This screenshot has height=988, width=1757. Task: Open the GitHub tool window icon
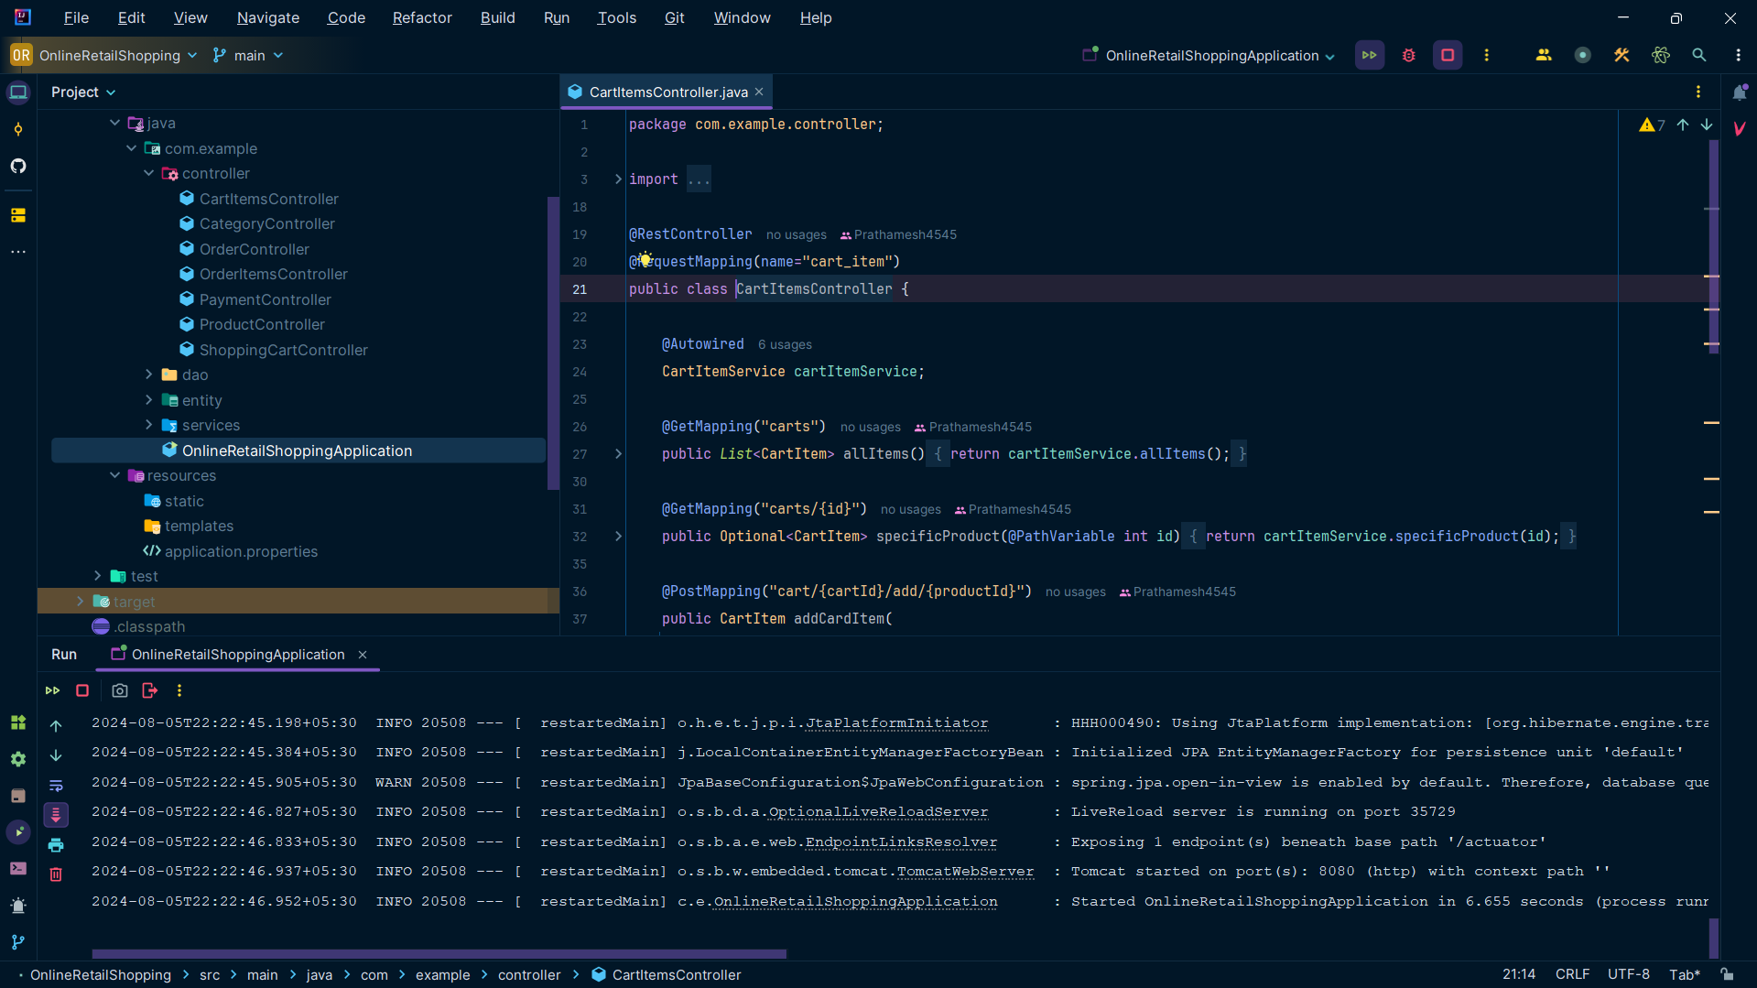pos(18,166)
